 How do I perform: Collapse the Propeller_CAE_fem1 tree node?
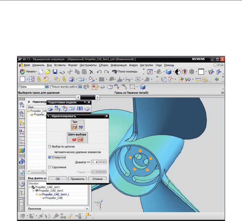(x=33, y=191)
